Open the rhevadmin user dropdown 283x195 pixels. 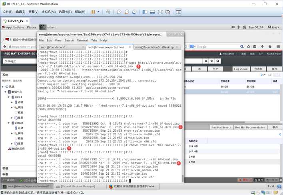tap(228, 54)
